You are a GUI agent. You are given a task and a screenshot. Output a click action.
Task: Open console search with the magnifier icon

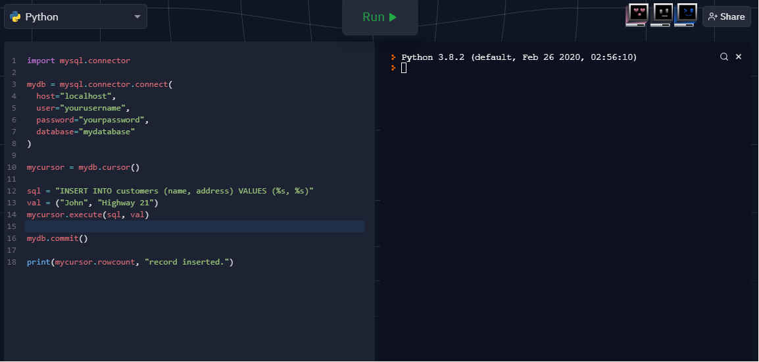(723, 57)
